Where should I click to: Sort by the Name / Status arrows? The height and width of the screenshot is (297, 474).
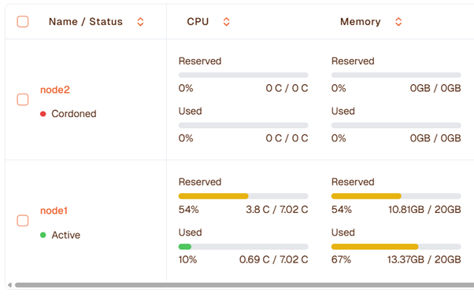pyautogui.click(x=140, y=22)
